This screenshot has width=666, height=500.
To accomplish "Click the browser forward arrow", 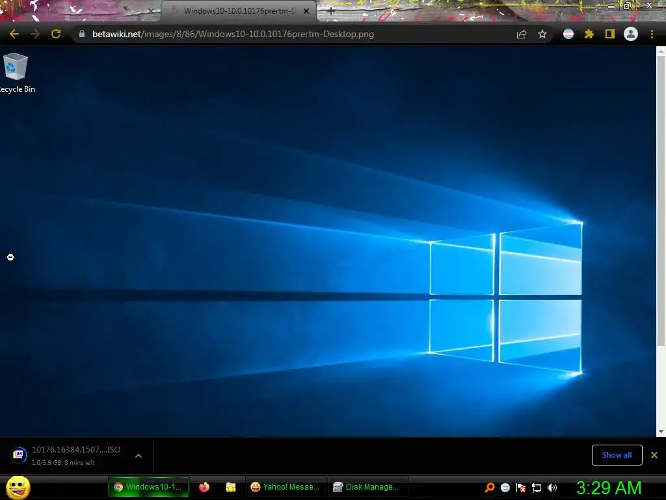I will coord(35,34).
